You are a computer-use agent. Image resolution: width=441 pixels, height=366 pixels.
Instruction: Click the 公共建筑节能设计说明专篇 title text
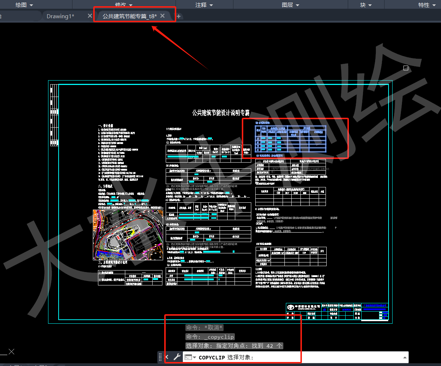[221, 113]
